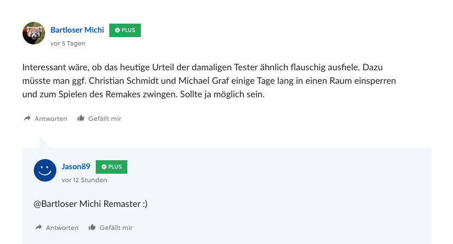453x244 pixels.
Task: Click the comment text mentioning Christian Schmidt
Action: click(209, 81)
